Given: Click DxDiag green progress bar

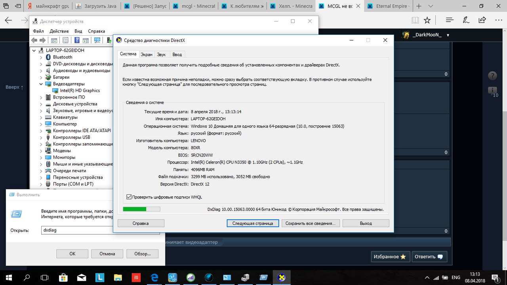Looking at the screenshot, I should tap(141, 209).
